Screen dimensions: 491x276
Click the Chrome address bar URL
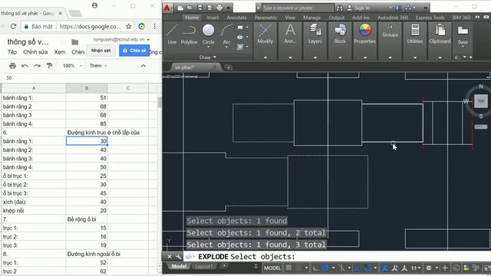[90, 27]
